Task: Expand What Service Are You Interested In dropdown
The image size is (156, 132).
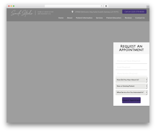Action: (131, 92)
